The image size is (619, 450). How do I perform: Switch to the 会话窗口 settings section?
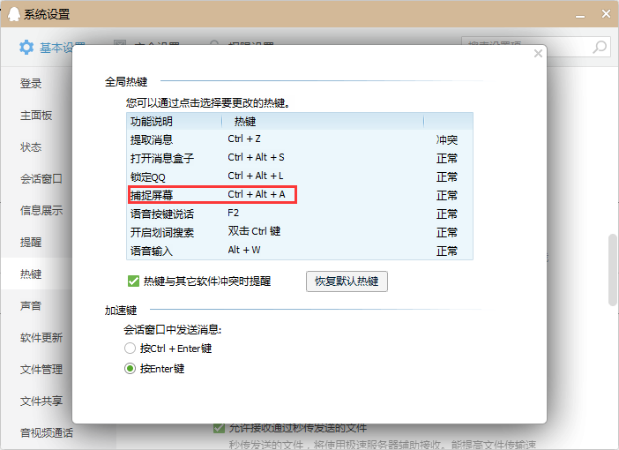41,179
